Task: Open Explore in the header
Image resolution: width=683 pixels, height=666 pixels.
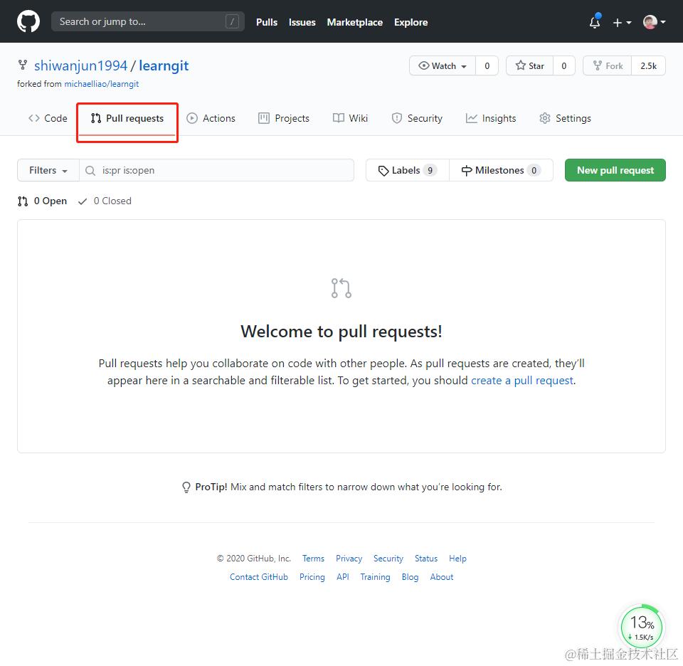Action: pos(411,22)
